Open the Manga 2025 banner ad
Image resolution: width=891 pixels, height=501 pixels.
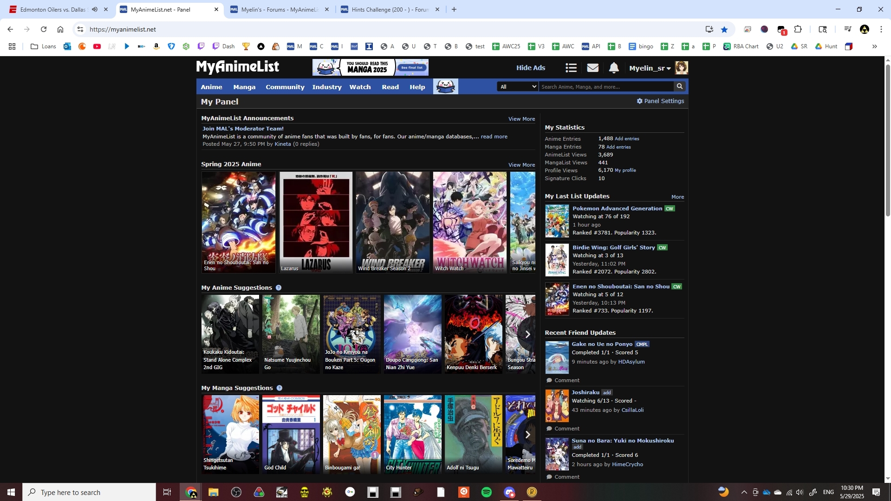370,67
